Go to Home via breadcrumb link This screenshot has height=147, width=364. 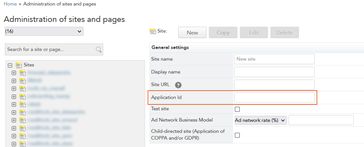[x=10, y=4]
